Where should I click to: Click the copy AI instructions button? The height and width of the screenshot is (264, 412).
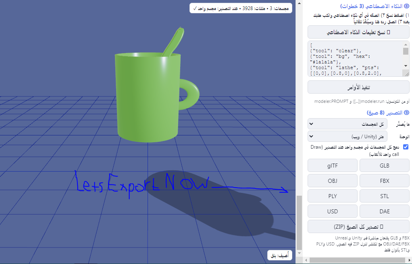click(358, 32)
